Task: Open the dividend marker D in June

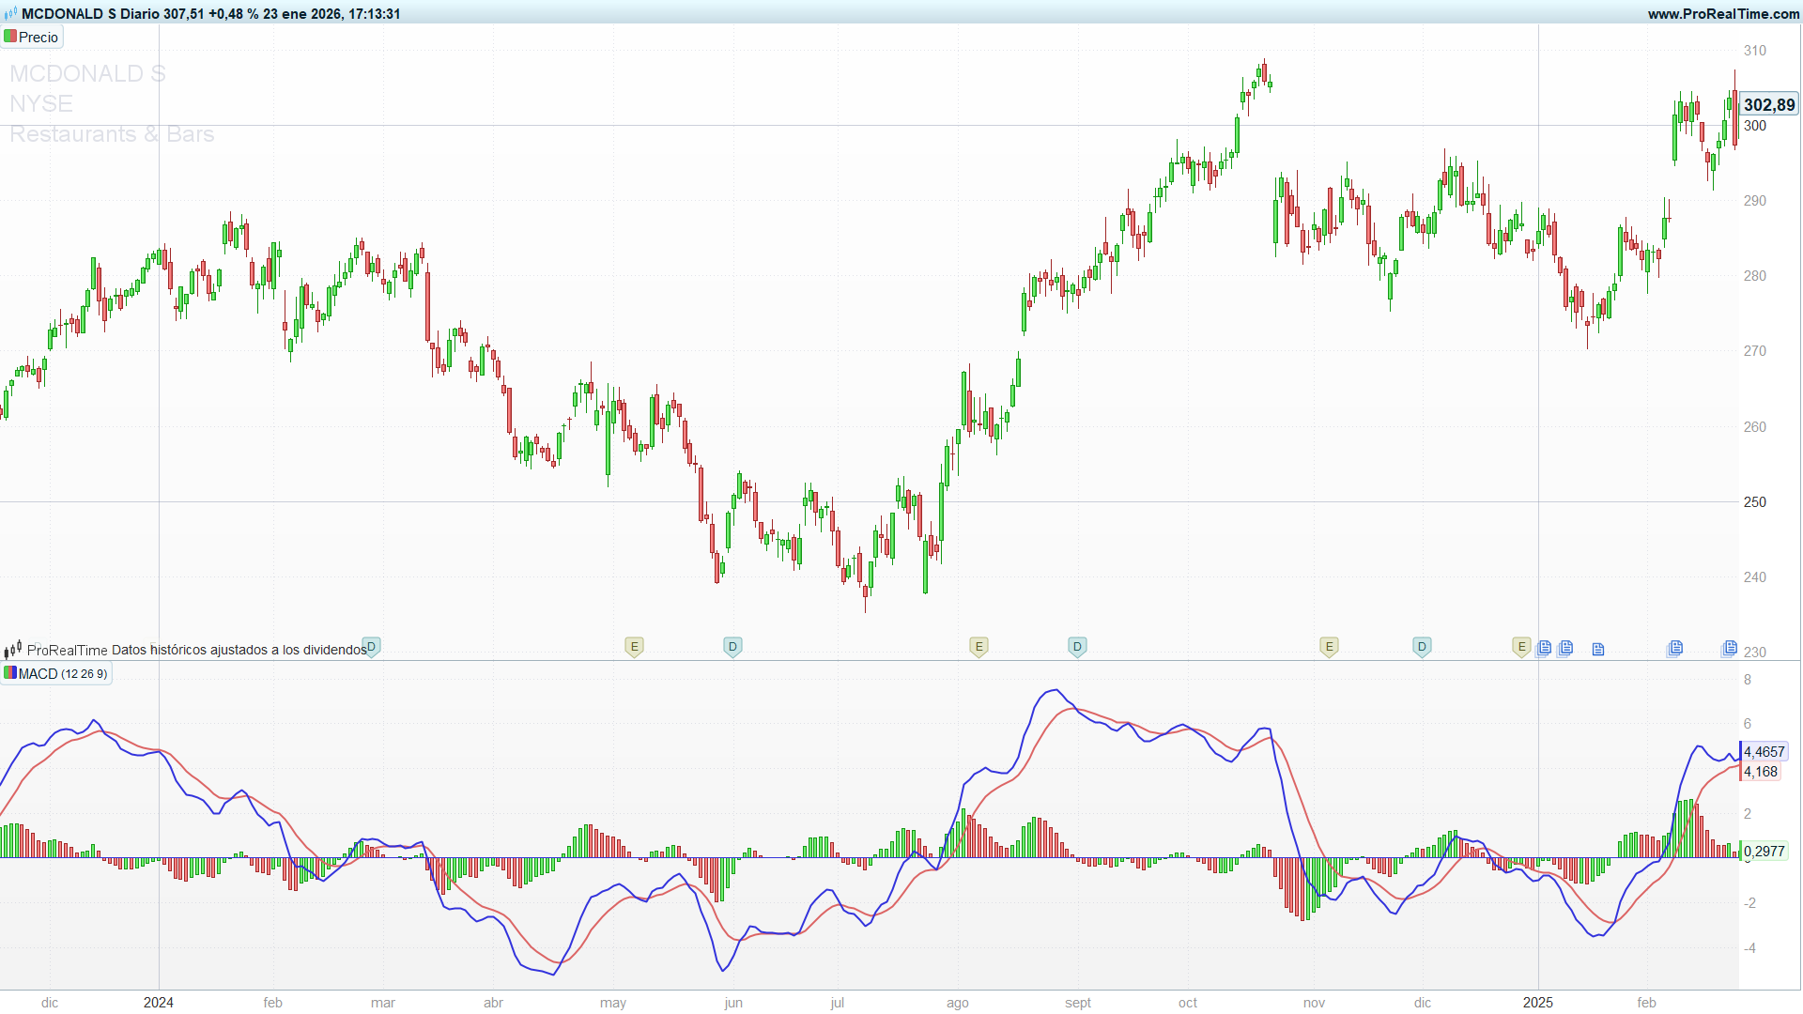Action: 733,647
